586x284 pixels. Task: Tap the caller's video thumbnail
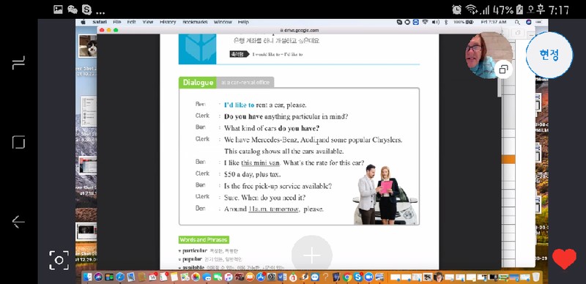pos(489,55)
